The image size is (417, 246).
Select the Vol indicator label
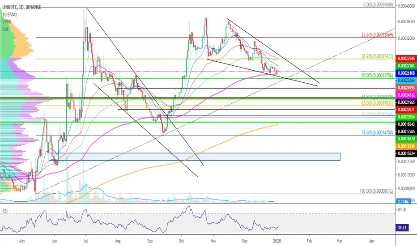(5, 29)
